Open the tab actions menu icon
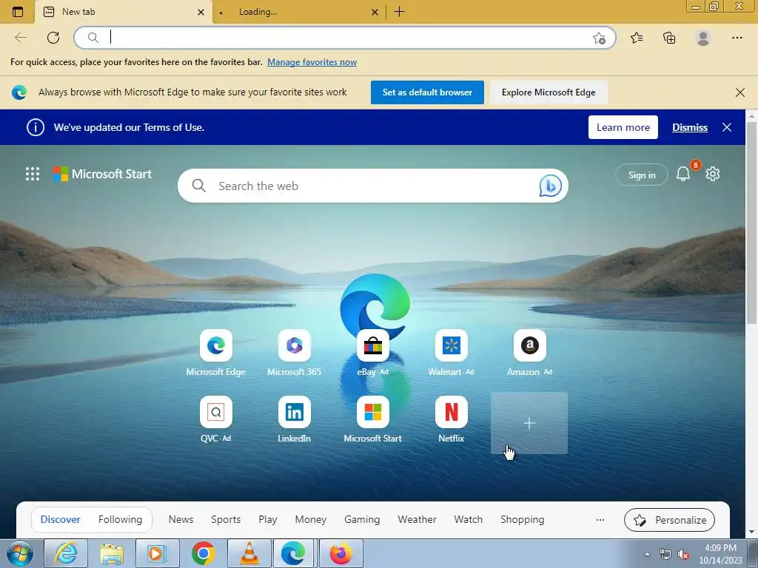 point(18,12)
